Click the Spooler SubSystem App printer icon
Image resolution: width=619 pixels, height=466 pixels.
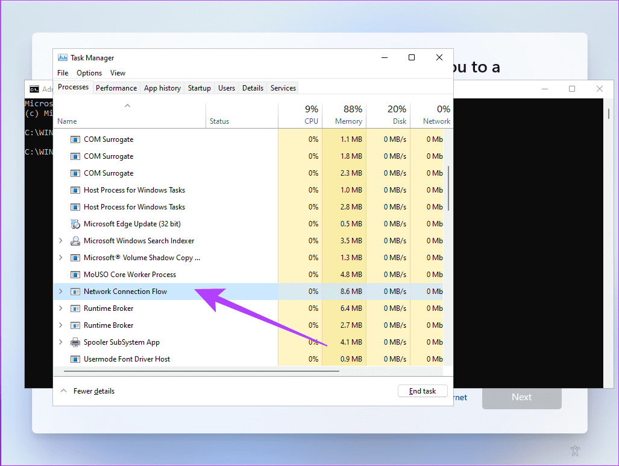click(75, 342)
